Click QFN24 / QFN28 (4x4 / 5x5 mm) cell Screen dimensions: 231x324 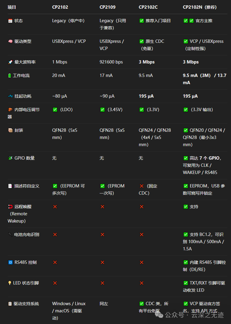click(x=155, y=137)
